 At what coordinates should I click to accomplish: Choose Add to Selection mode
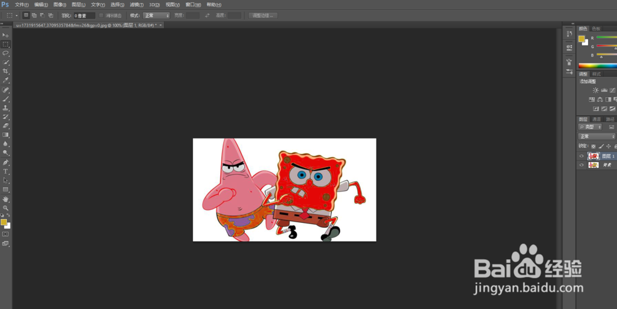(x=34, y=15)
